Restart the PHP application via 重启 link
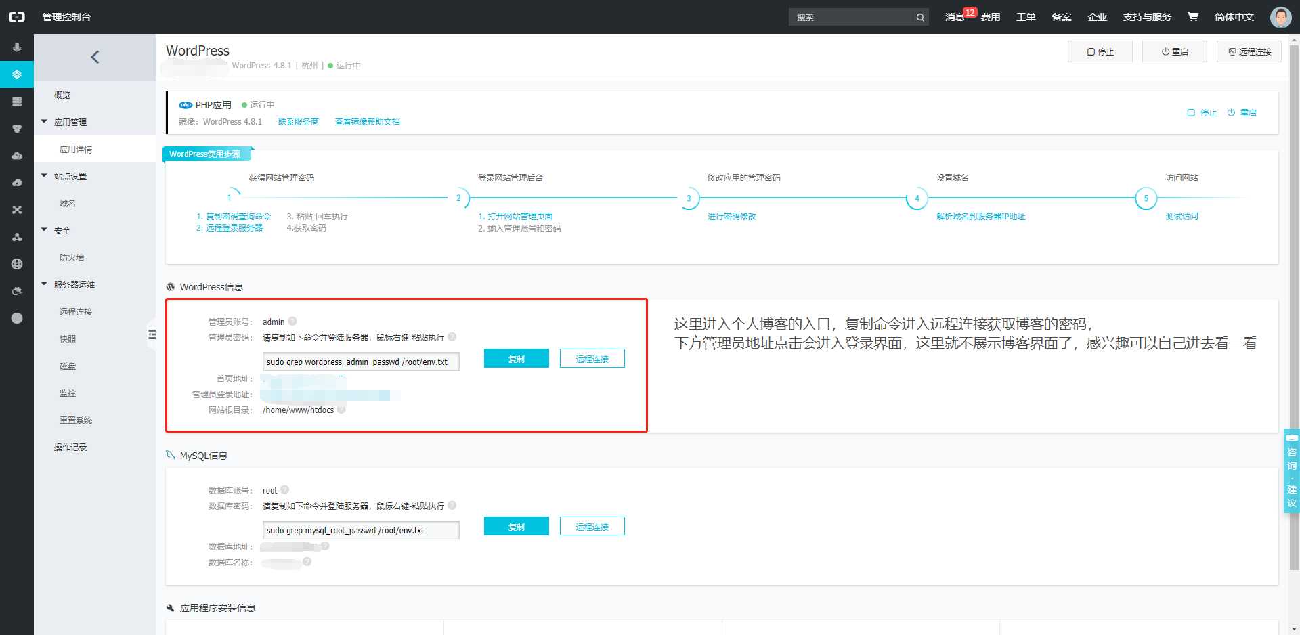 click(1242, 113)
